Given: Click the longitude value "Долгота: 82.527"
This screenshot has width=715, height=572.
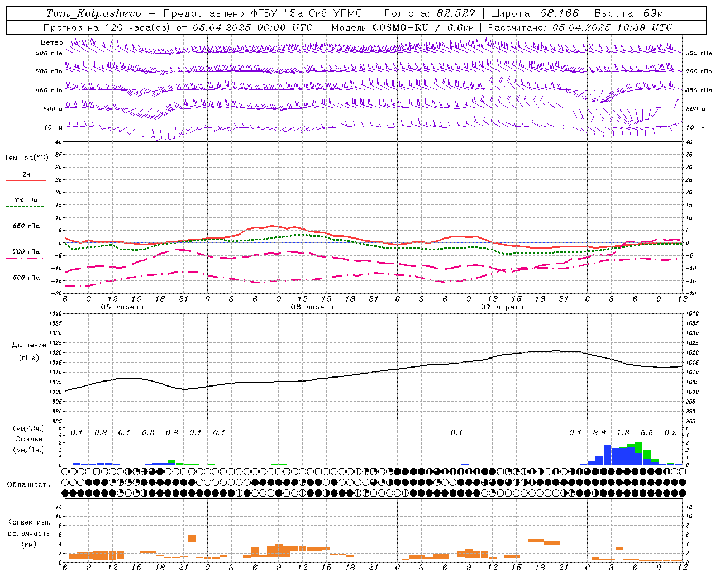Looking at the screenshot, I should [x=430, y=13].
